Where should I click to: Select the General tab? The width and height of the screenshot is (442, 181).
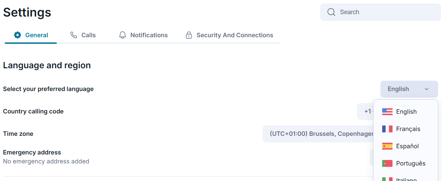(36, 35)
